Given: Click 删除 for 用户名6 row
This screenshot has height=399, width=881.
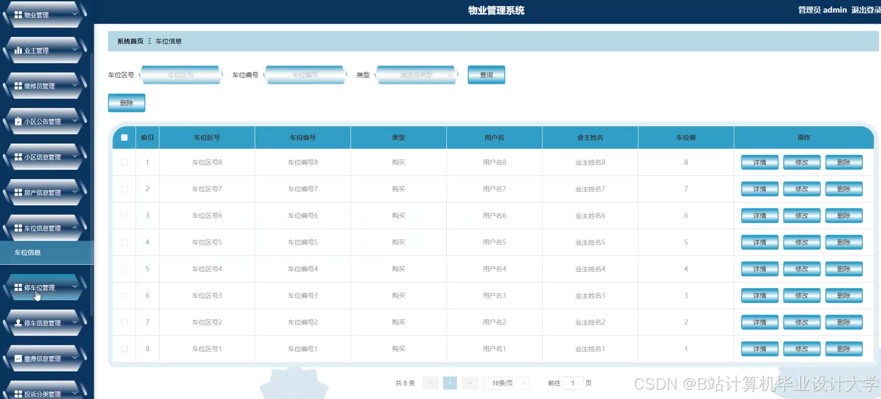Looking at the screenshot, I should click(844, 215).
